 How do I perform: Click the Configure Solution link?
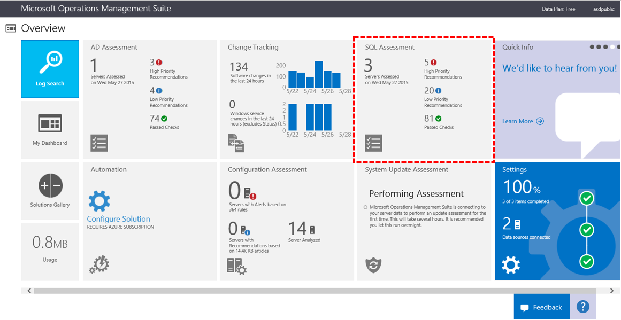(x=119, y=219)
